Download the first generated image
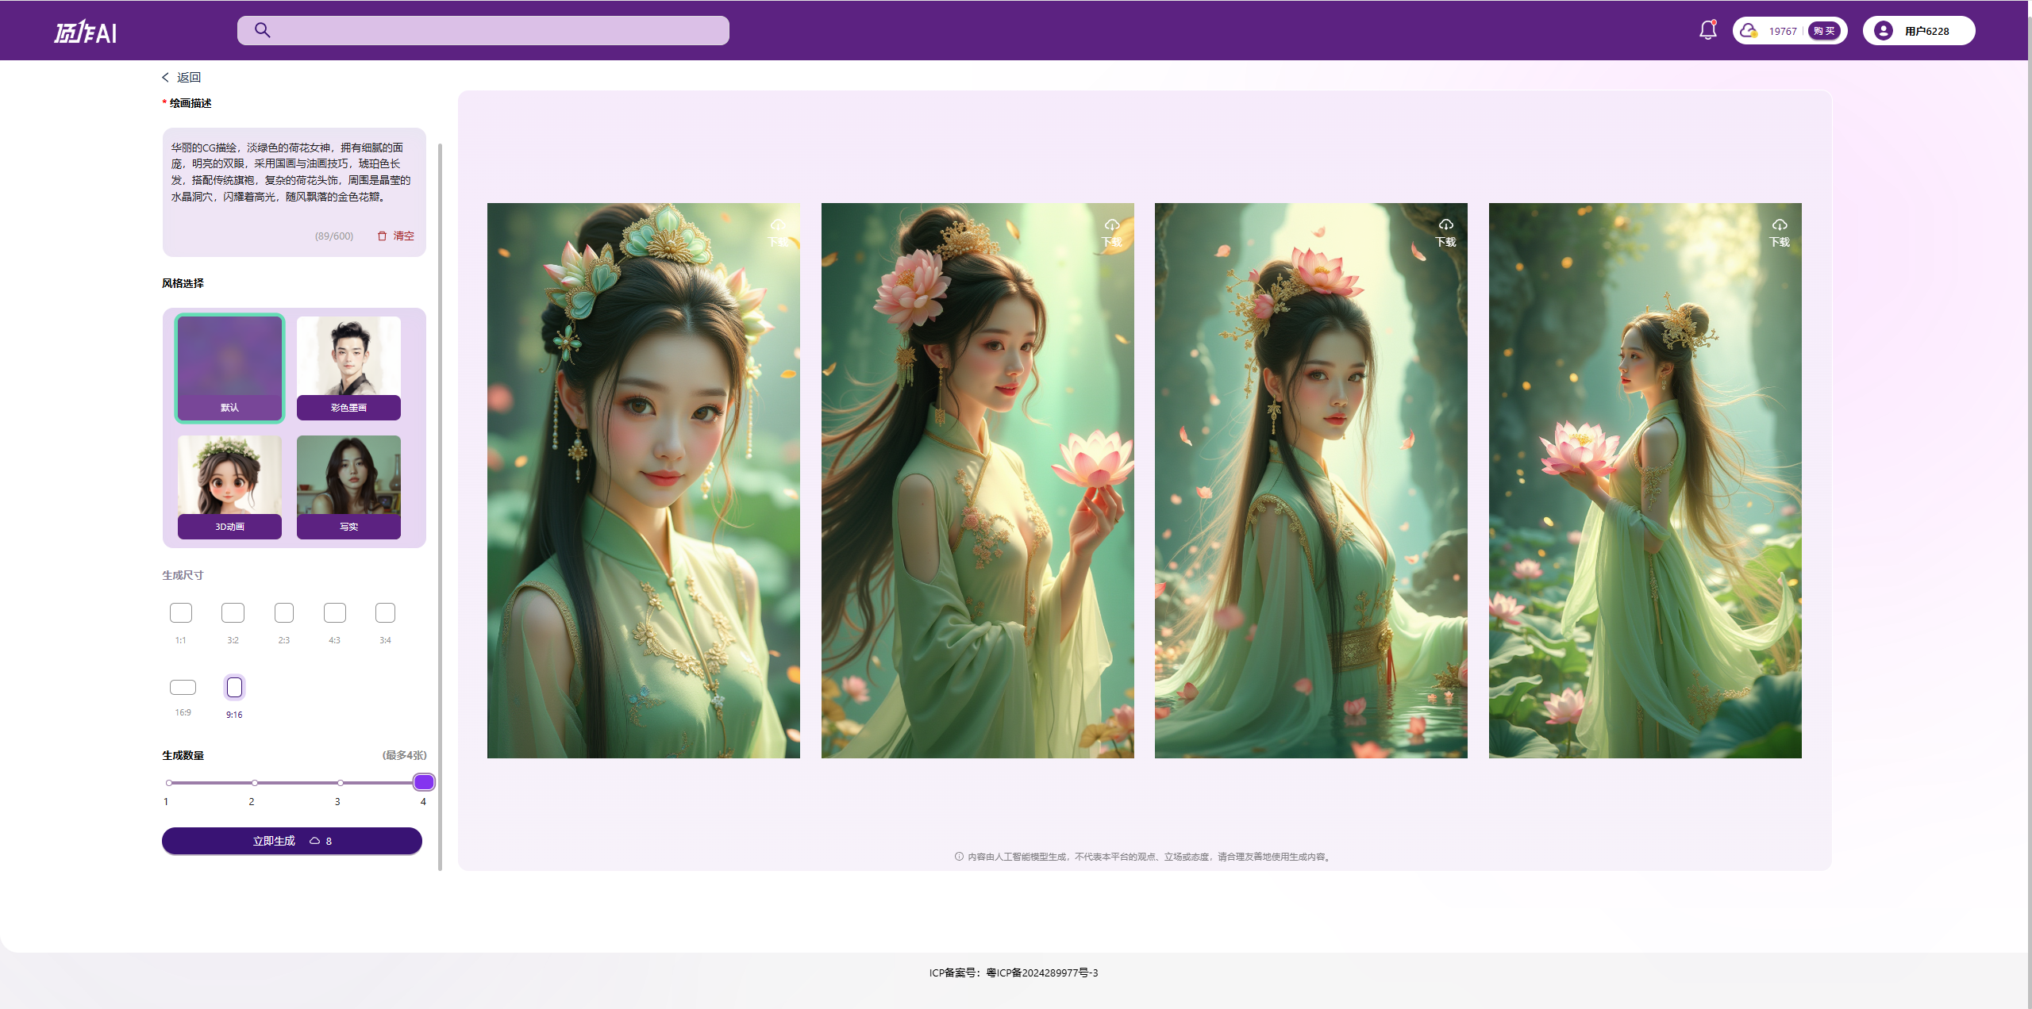 (x=778, y=232)
